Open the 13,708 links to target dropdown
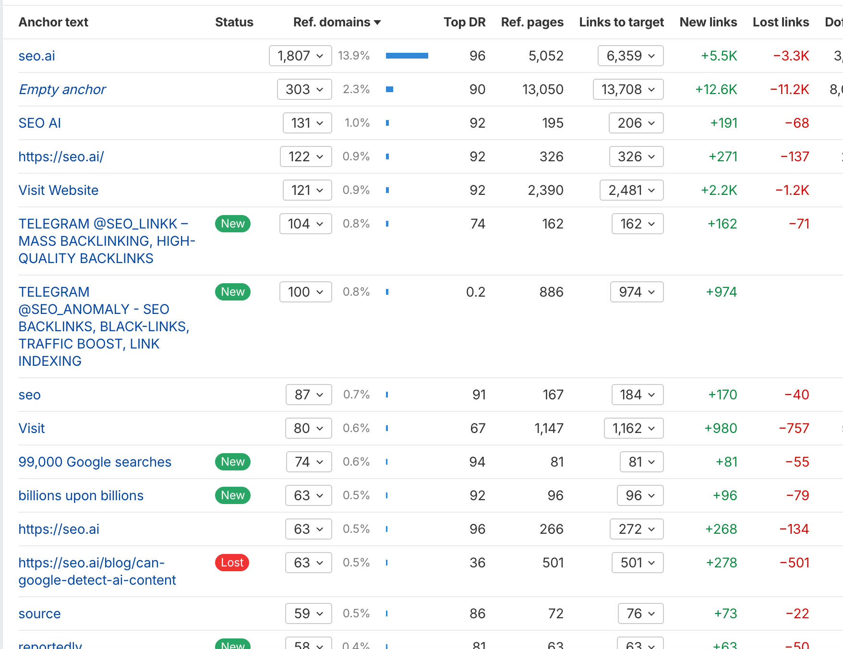This screenshot has width=843, height=649. 628,89
